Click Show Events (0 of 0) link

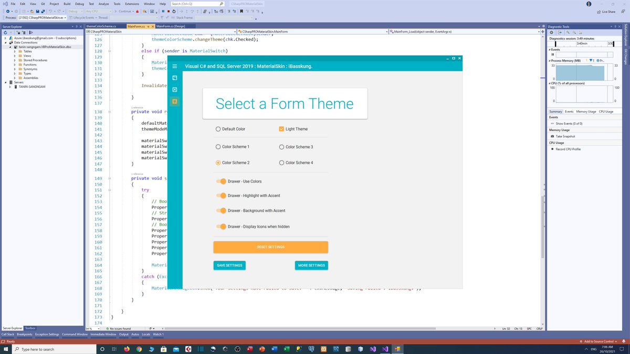(570, 124)
